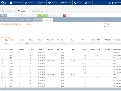Open the lookup magnifier in Fact.nr. field

point(27,43)
